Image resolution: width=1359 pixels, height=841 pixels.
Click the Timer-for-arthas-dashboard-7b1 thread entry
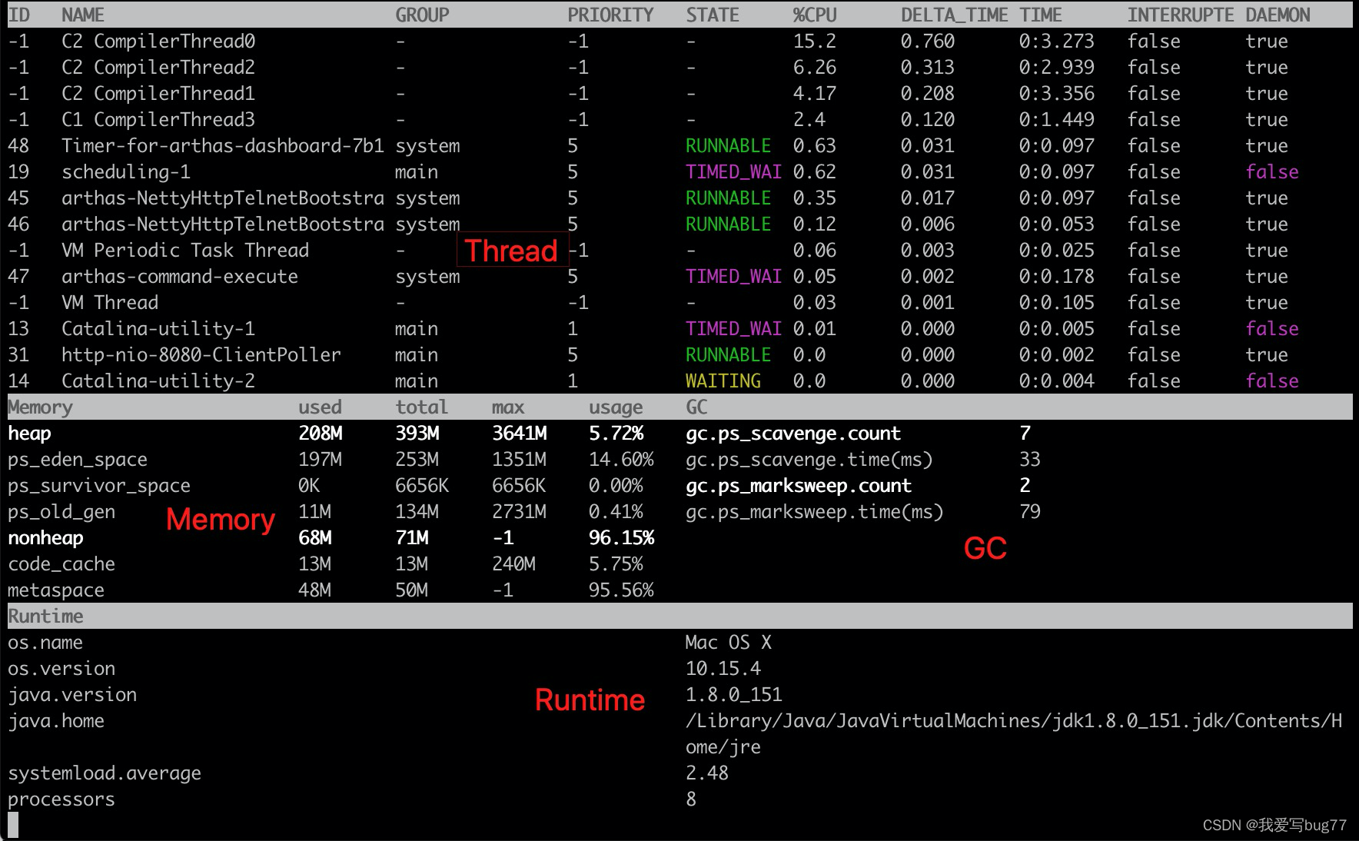click(x=223, y=145)
